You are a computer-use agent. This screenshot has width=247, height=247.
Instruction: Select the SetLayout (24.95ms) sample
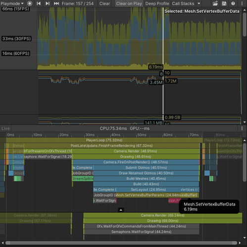(148, 190)
